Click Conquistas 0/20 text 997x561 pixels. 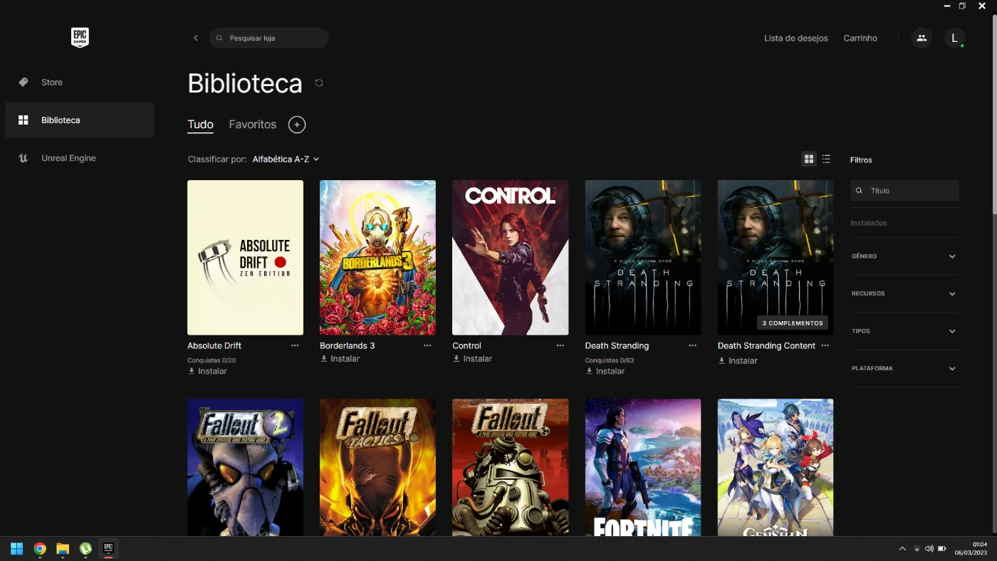click(x=212, y=360)
